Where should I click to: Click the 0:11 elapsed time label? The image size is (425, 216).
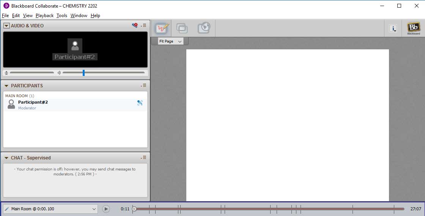(125, 209)
